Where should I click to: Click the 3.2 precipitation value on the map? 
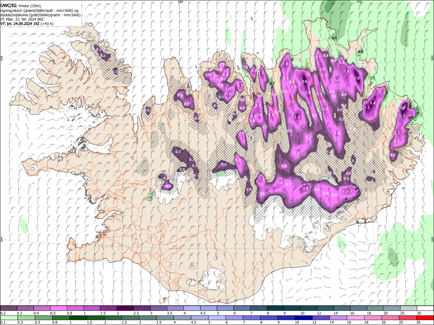pyautogui.click(x=357, y=78)
